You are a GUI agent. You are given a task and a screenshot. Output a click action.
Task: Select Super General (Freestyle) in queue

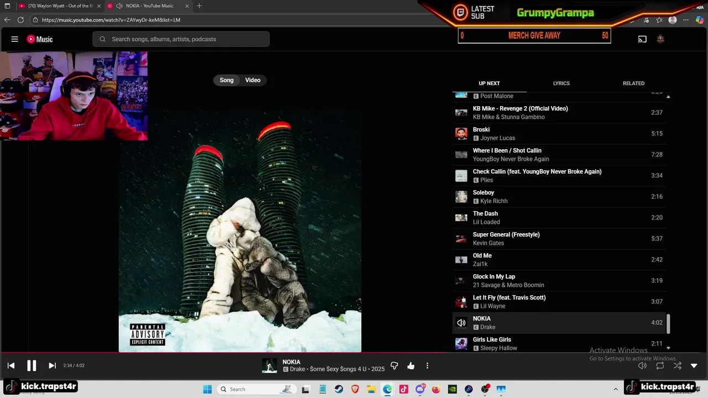pos(559,239)
